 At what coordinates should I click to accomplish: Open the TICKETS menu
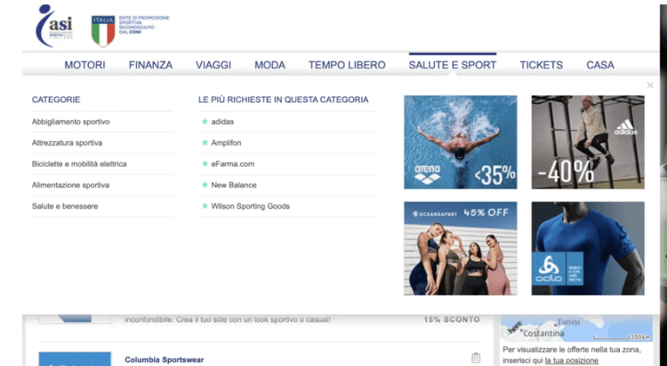click(x=541, y=65)
